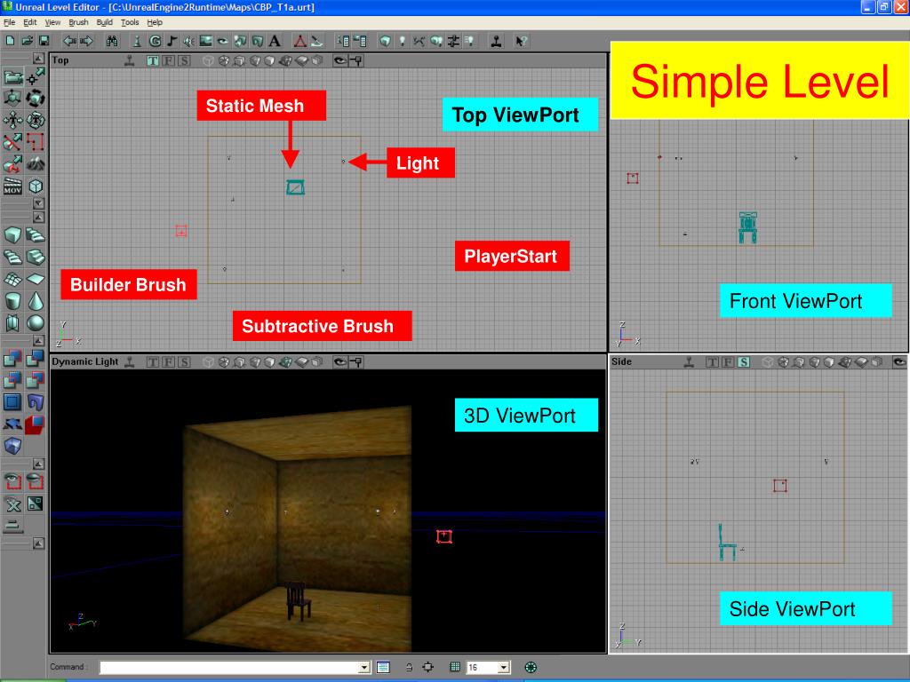The width and height of the screenshot is (910, 682).
Task: Open a map file from the toolbar
Action: [x=27, y=41]
